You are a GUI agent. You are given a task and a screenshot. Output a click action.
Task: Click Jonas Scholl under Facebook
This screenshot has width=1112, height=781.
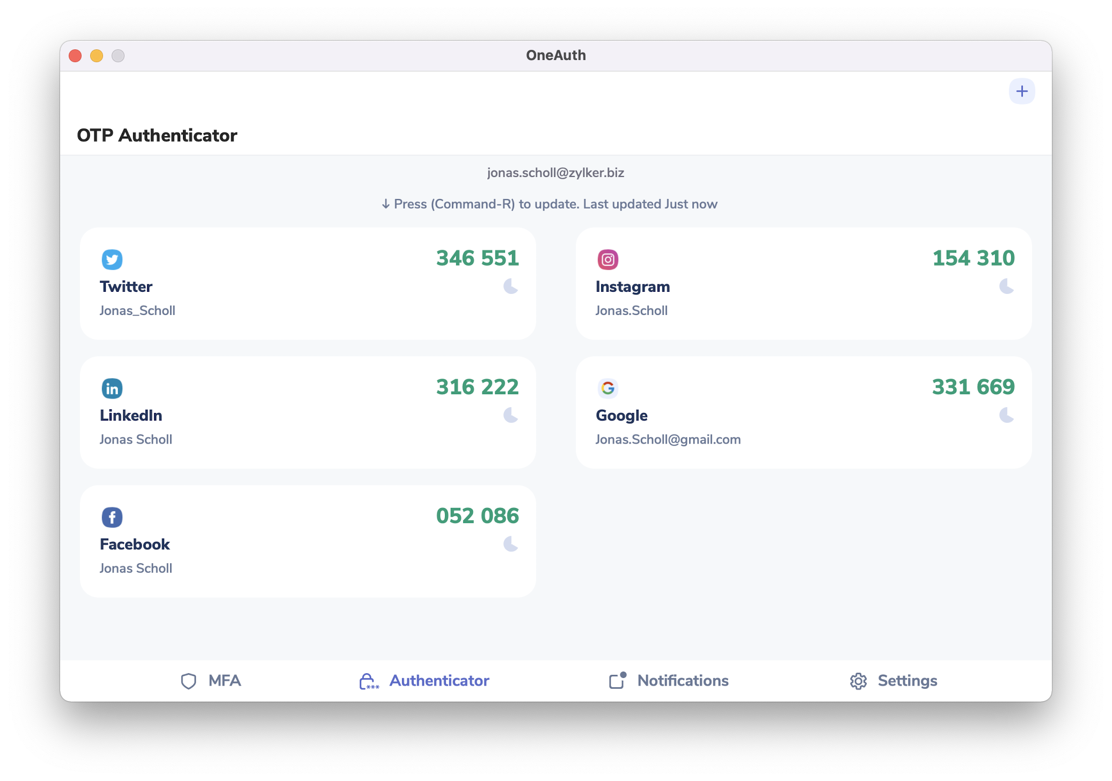click(x=136, y=568)
